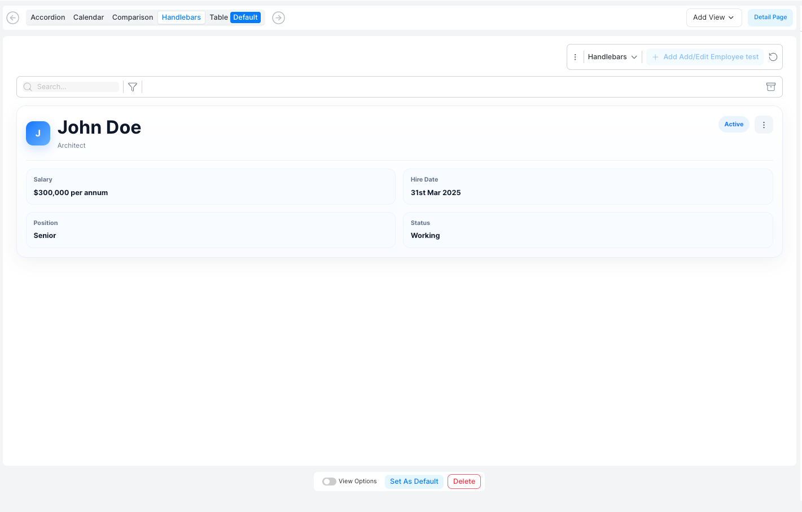Click Set As Default

(414, 481)
